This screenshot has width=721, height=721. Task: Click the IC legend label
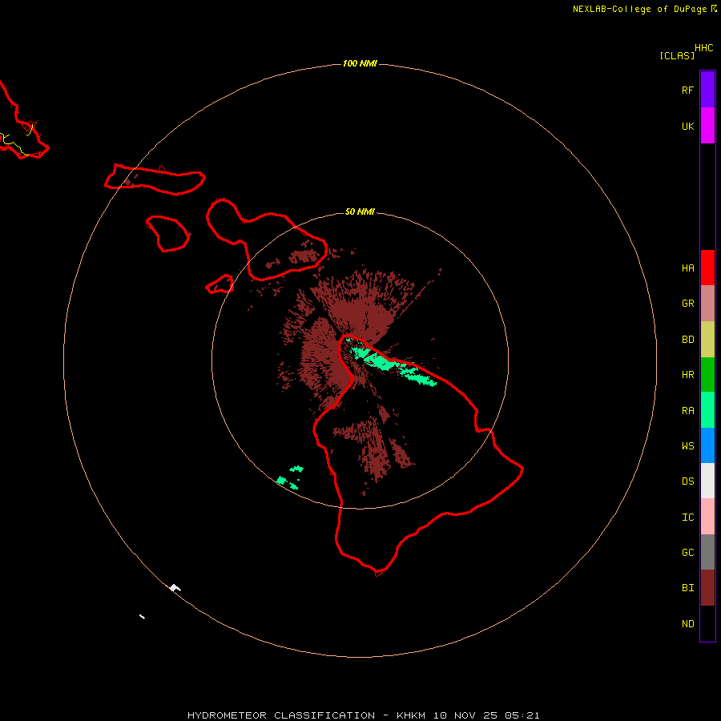click(687, 517)
